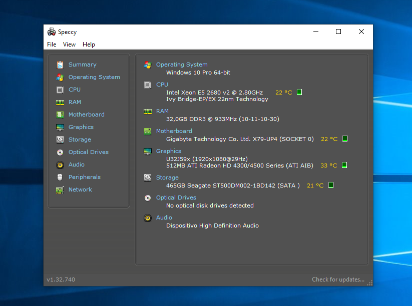Open the View menu
The image size is (412, 306).
(69, 44)
